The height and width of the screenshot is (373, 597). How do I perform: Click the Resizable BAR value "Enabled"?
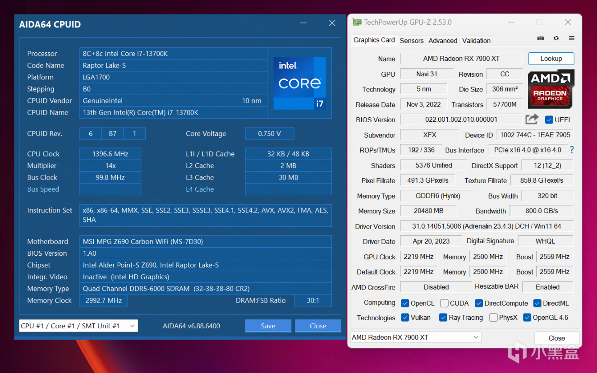547,287
